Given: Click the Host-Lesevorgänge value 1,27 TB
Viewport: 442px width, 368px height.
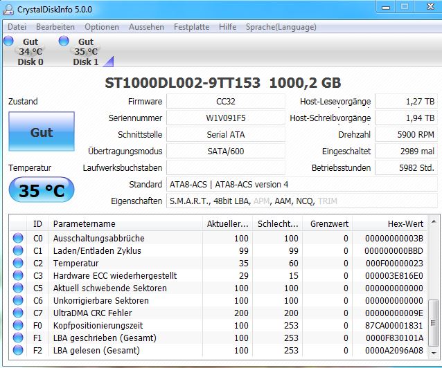Looking at the screenshot, I should 406,102.
